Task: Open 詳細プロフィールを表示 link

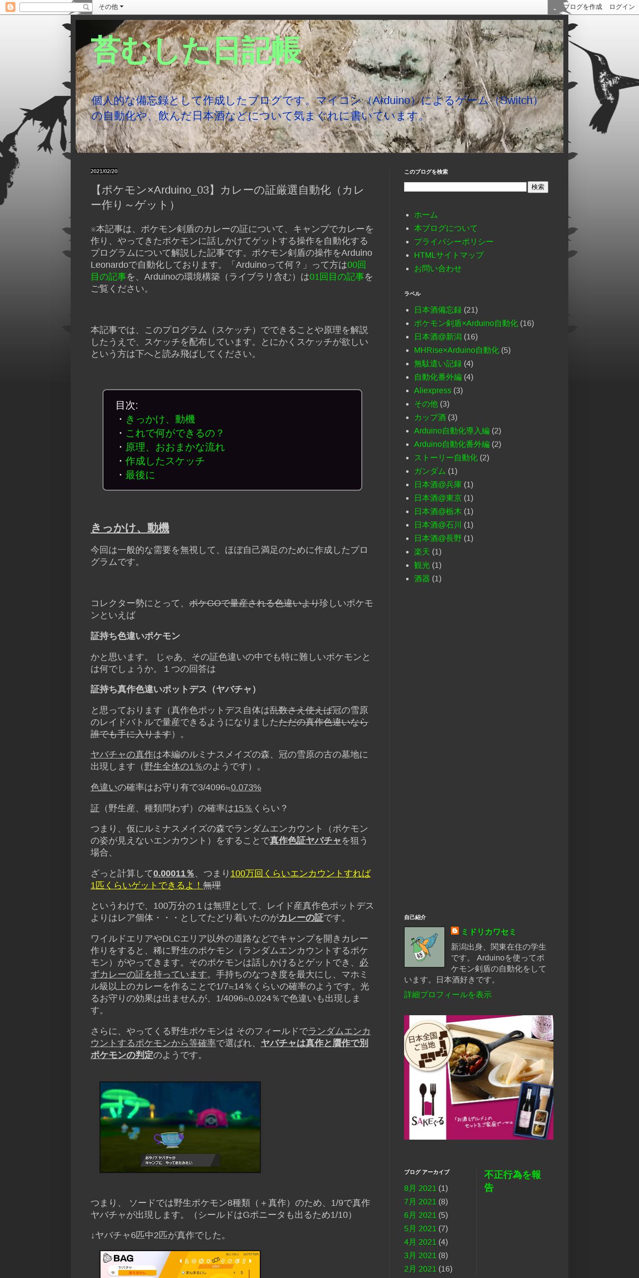Action: (x=447, y=994)
